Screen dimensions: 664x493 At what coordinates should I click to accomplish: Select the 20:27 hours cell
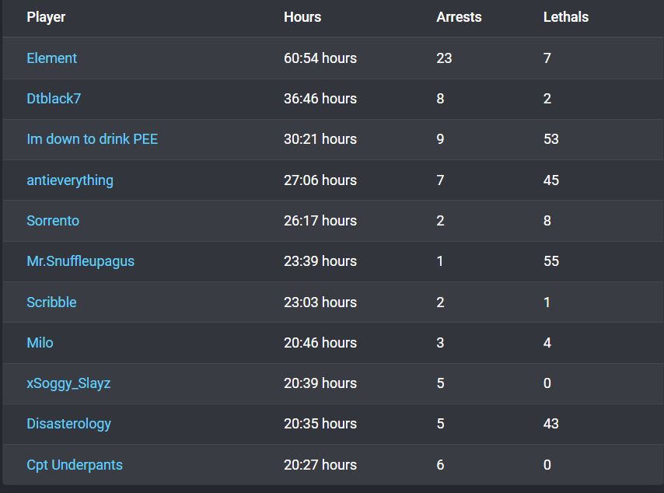point(320,465)
